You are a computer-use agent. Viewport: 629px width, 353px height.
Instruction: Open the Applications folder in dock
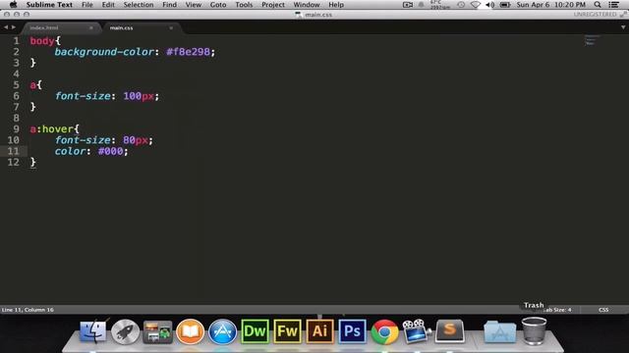(499, 331)
